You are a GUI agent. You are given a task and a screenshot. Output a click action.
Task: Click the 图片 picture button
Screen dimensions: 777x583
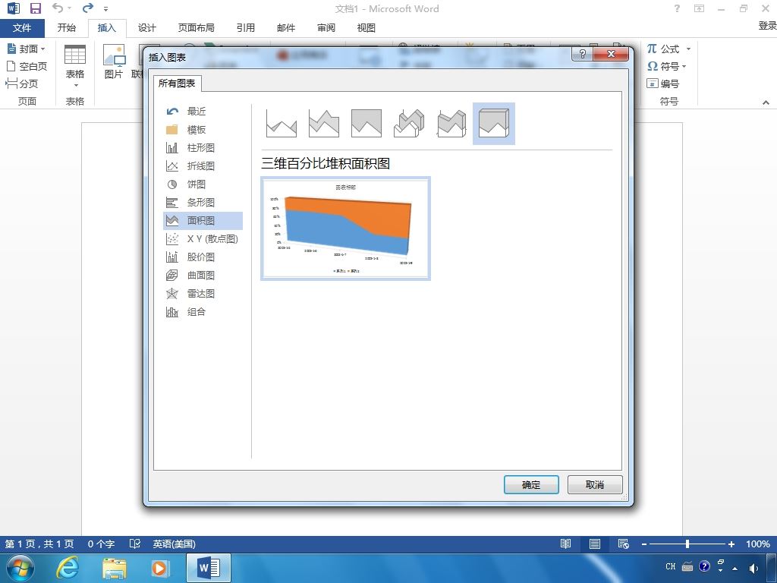[114, 62]
